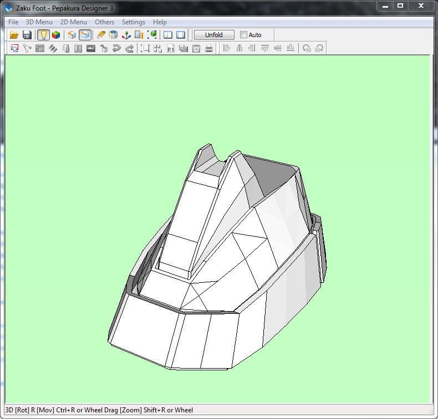
Task: Open the Help menu
Action: 160,22
